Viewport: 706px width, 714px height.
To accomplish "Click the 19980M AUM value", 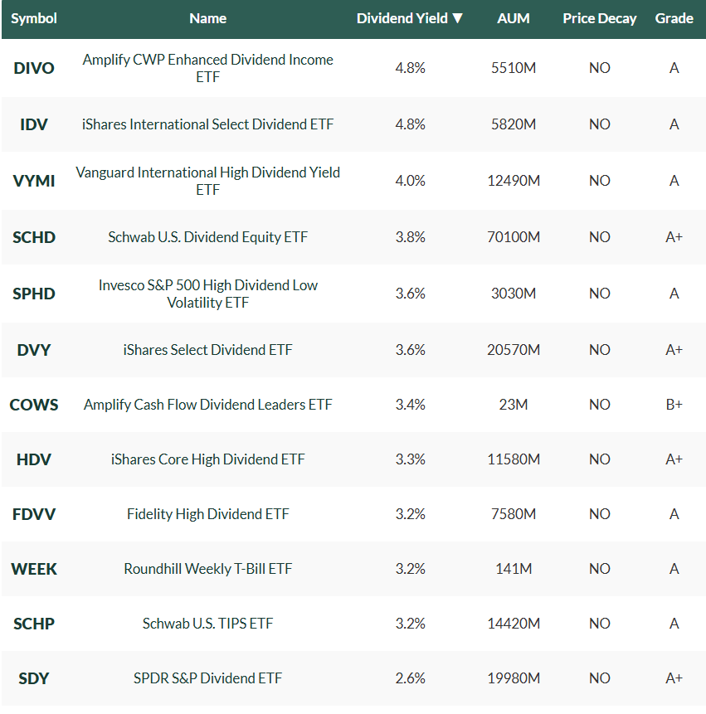I will (x=514, y=678).
